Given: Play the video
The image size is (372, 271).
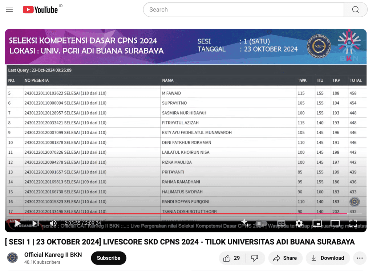Looking at the screenshot, I should [x=17, y=223].
